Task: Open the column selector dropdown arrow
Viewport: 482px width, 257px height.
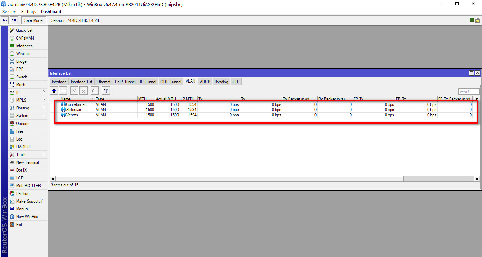Action: pyautogui.click(x=477, y=99)
